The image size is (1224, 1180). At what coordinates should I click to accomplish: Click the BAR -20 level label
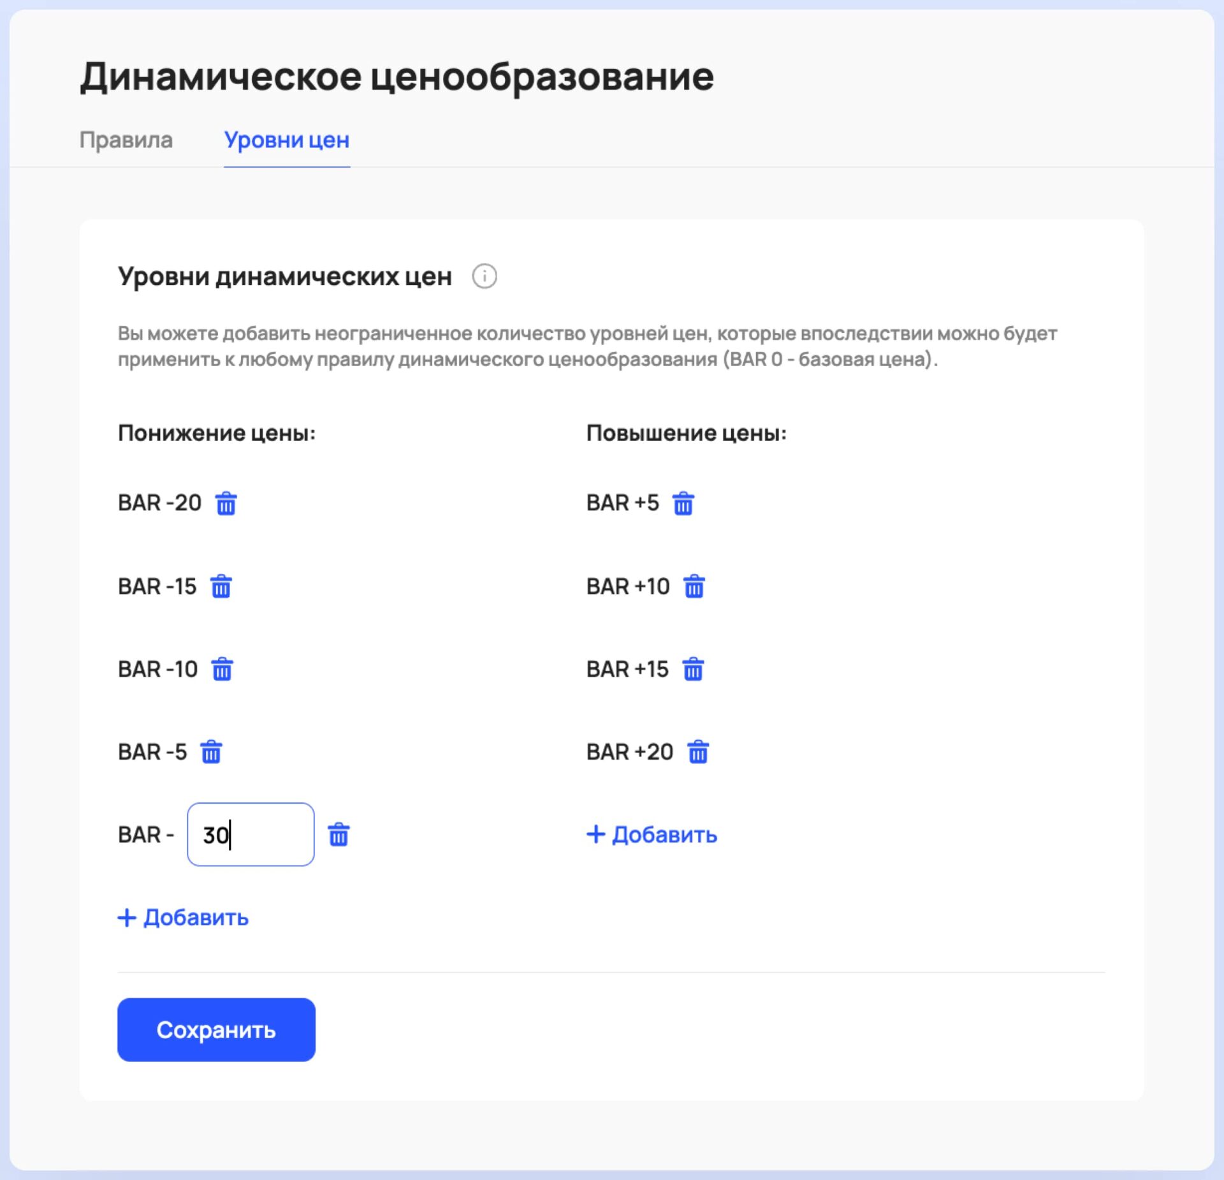pos(159,503)
